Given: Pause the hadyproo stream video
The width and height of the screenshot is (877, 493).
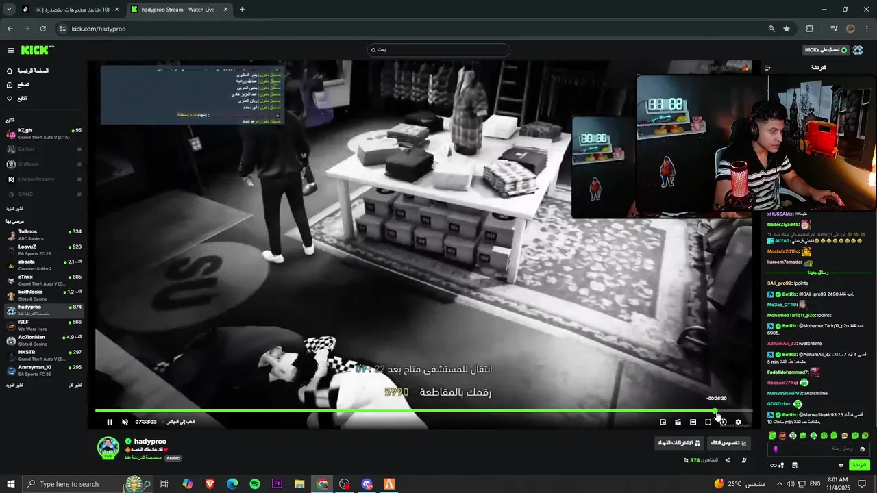Looking at the screenshot, I should (110, 422).
